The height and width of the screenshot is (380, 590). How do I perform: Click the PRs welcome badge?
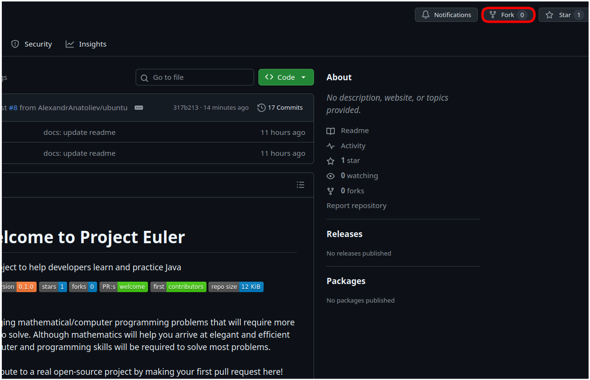(124, 287)
